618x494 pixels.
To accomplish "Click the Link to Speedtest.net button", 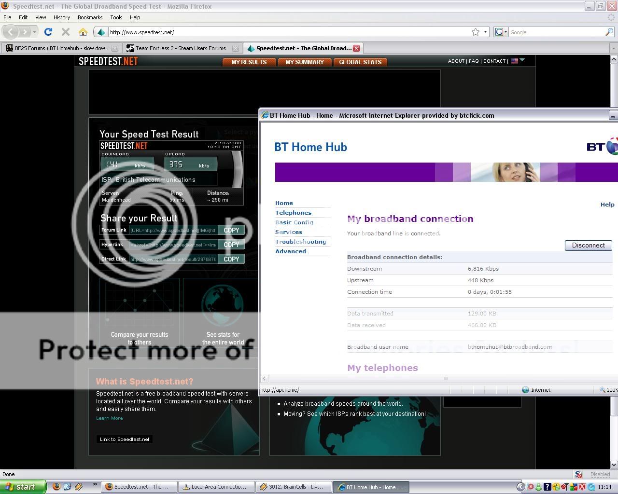I will 125,439.
